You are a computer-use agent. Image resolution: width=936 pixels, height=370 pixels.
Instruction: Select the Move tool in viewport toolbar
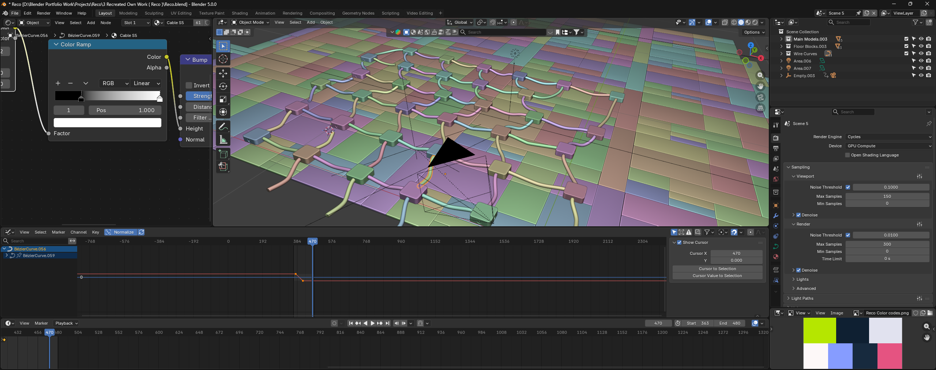[223, 73]
